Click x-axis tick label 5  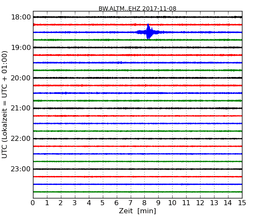tap(102, 203)
